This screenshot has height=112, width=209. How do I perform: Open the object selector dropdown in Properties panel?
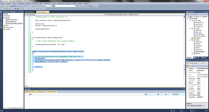point(207,63)
